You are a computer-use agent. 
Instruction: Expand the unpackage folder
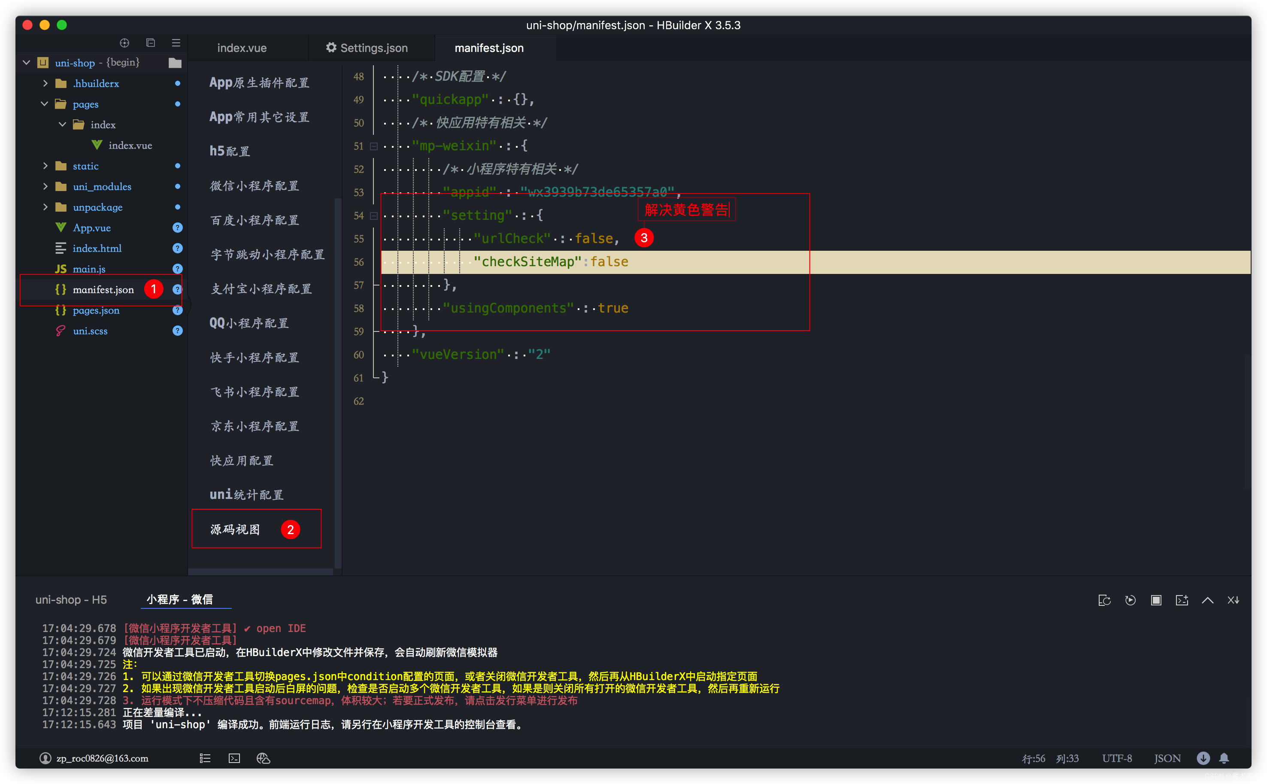coord(45,207)
